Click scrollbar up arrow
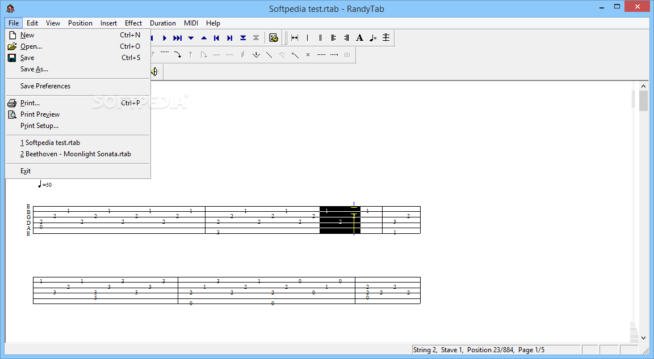654x359 pixels. (644, 86)
